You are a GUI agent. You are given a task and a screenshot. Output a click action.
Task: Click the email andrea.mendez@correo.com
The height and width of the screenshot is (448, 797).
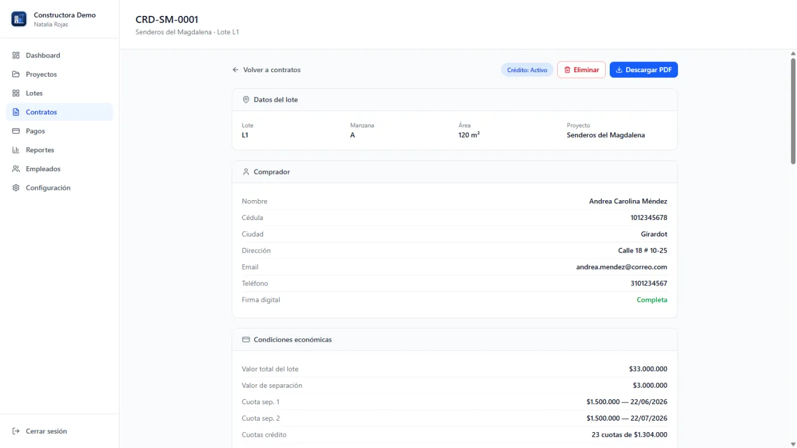point(622,267)
